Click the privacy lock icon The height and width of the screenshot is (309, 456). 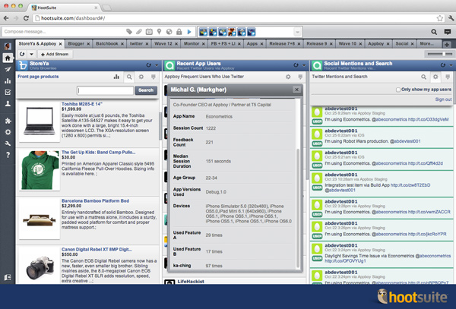(x=179, y=32)
